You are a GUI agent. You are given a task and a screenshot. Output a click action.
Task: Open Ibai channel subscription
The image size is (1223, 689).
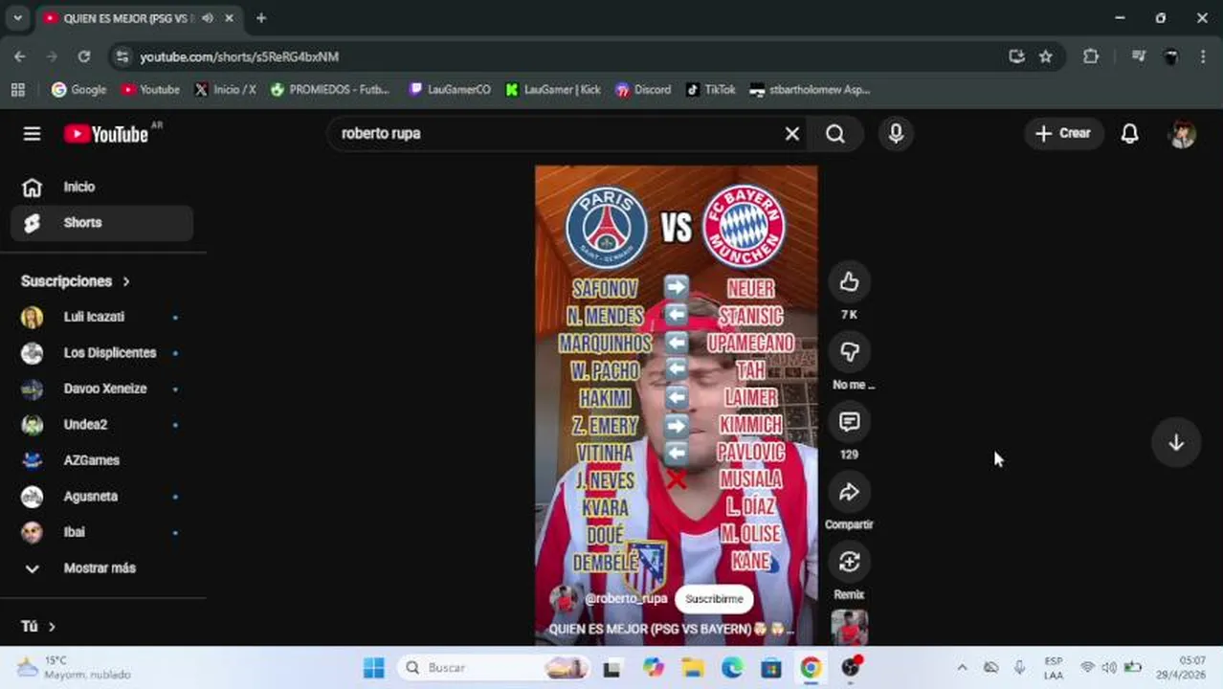click(101, 532)
